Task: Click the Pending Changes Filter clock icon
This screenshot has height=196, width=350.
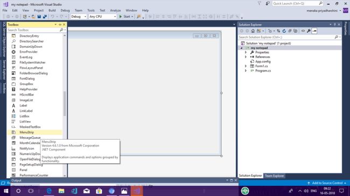Action: pos(270,31)
